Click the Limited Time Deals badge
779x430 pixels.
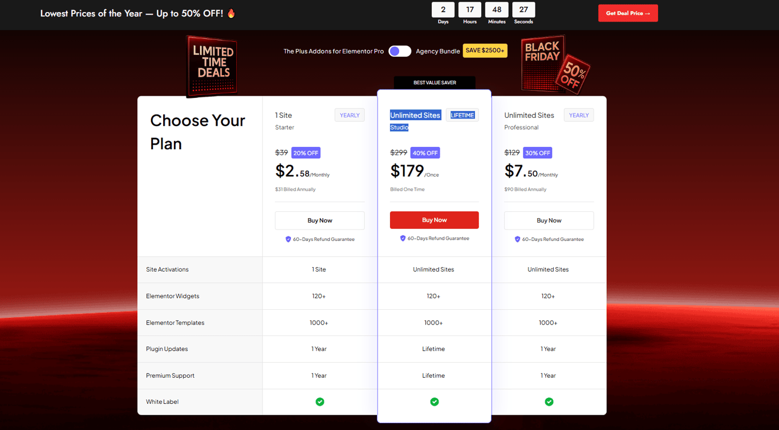click(x=213, y=66)
